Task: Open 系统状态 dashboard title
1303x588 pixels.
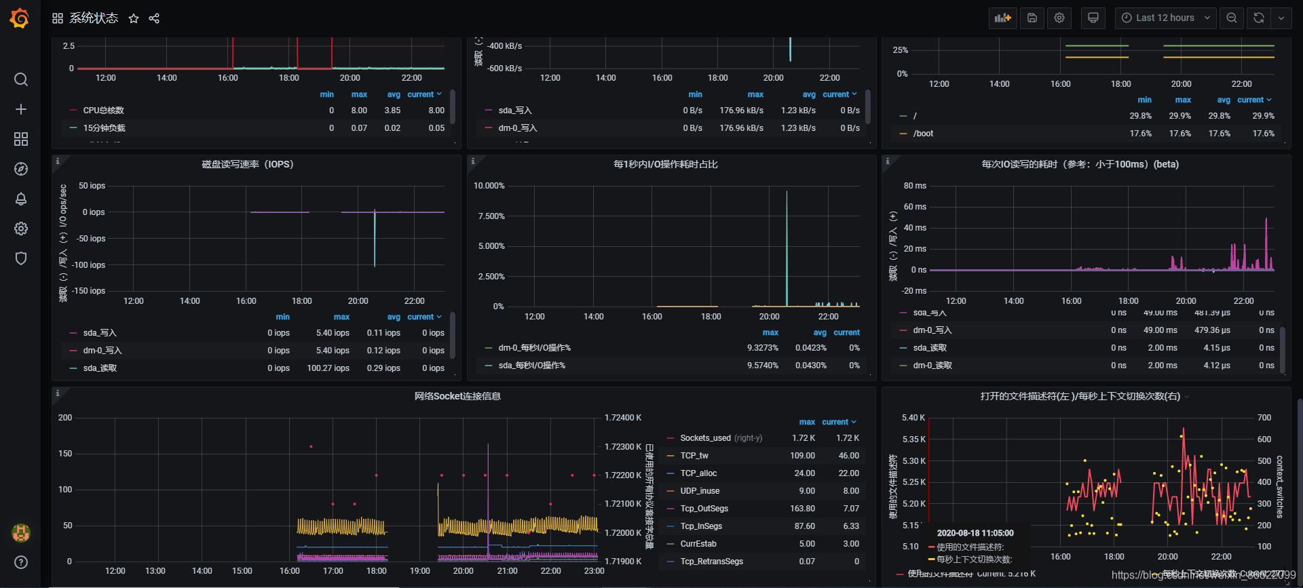Action: [94, 18]
